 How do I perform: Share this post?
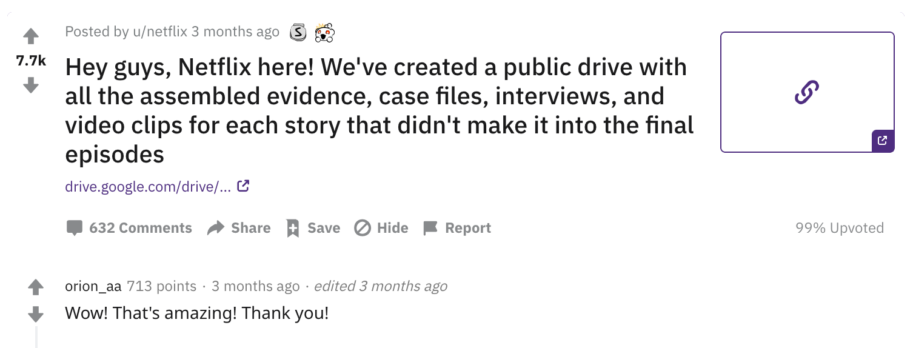tap(239, 228)
